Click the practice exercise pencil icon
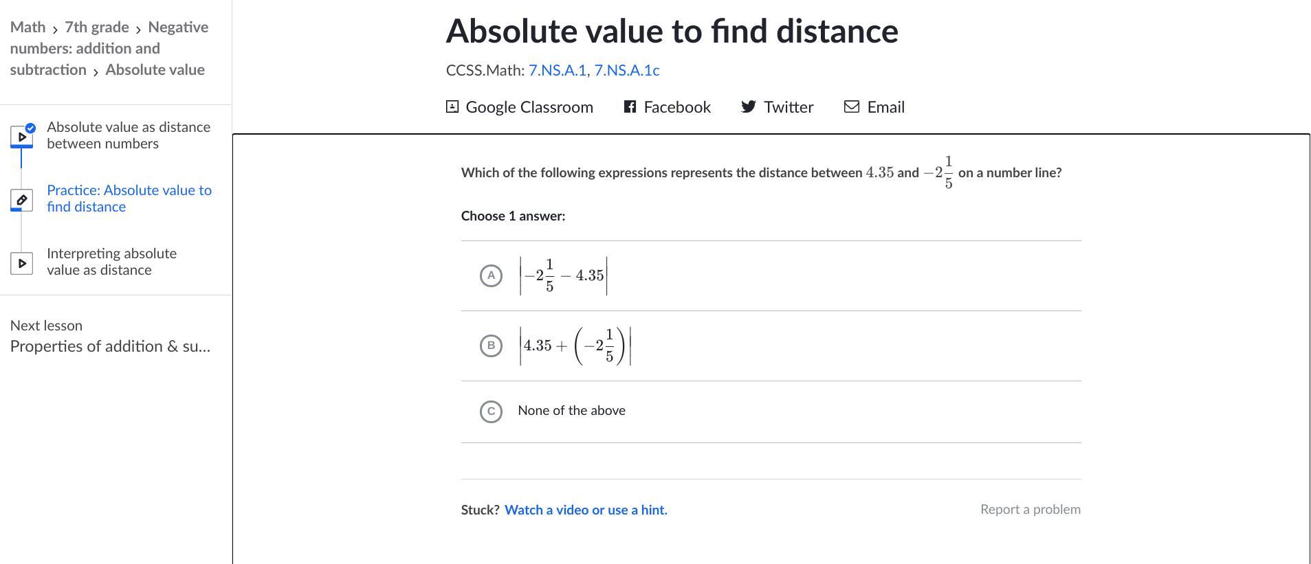Screen dimensions: 1311x564 (x=21, y=200)
